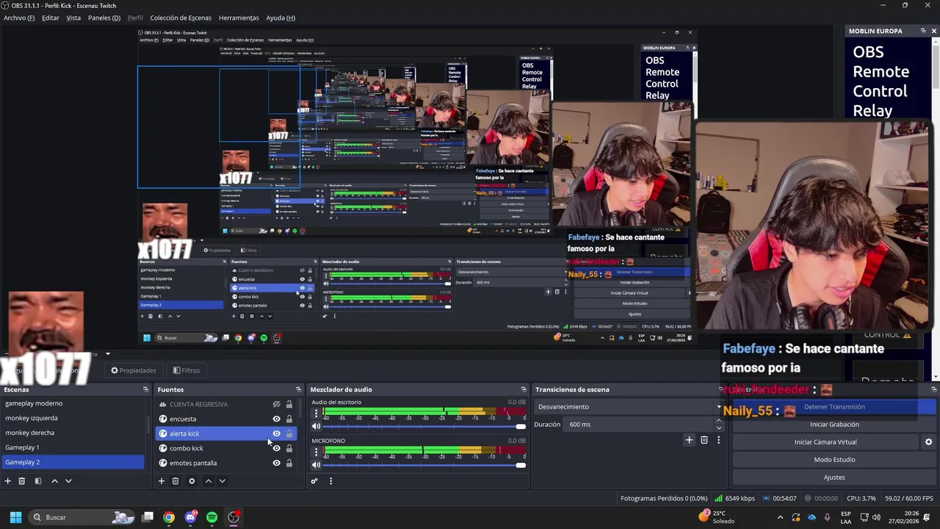Float the Escenas dock panel
This screenshot has width=940, height=529.
145,389
